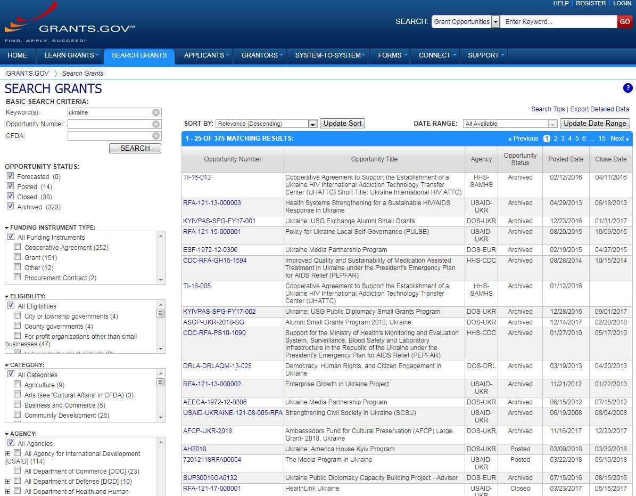
Task: Sort by the Close Date column header
Action: coord(611,159)
